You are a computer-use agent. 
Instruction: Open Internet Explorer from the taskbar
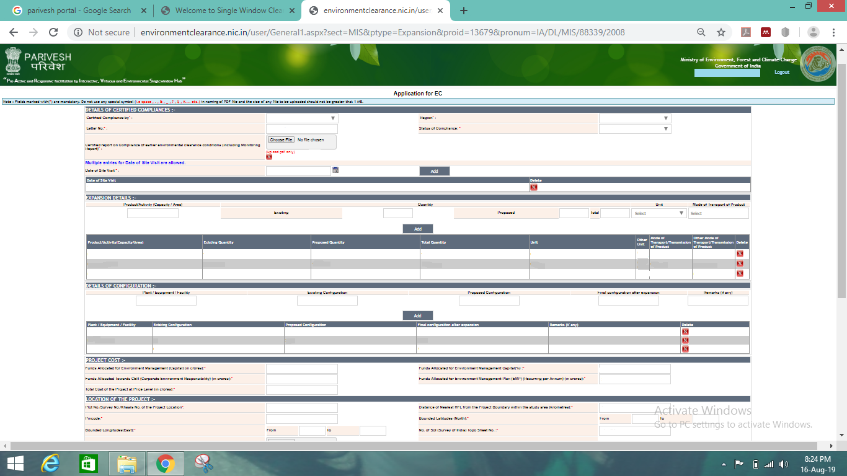[x=50, y=463]
